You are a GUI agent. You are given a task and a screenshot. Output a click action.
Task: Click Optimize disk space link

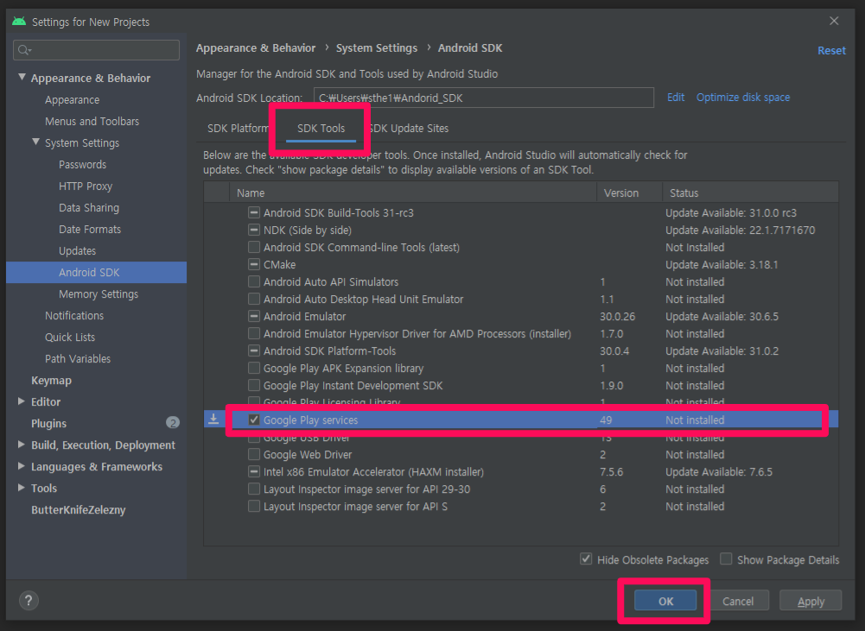click(x=743, y=97)
